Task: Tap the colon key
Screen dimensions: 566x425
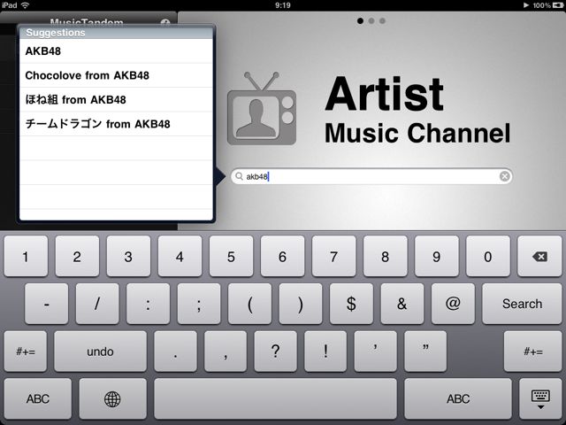Action: coord(148,304)
